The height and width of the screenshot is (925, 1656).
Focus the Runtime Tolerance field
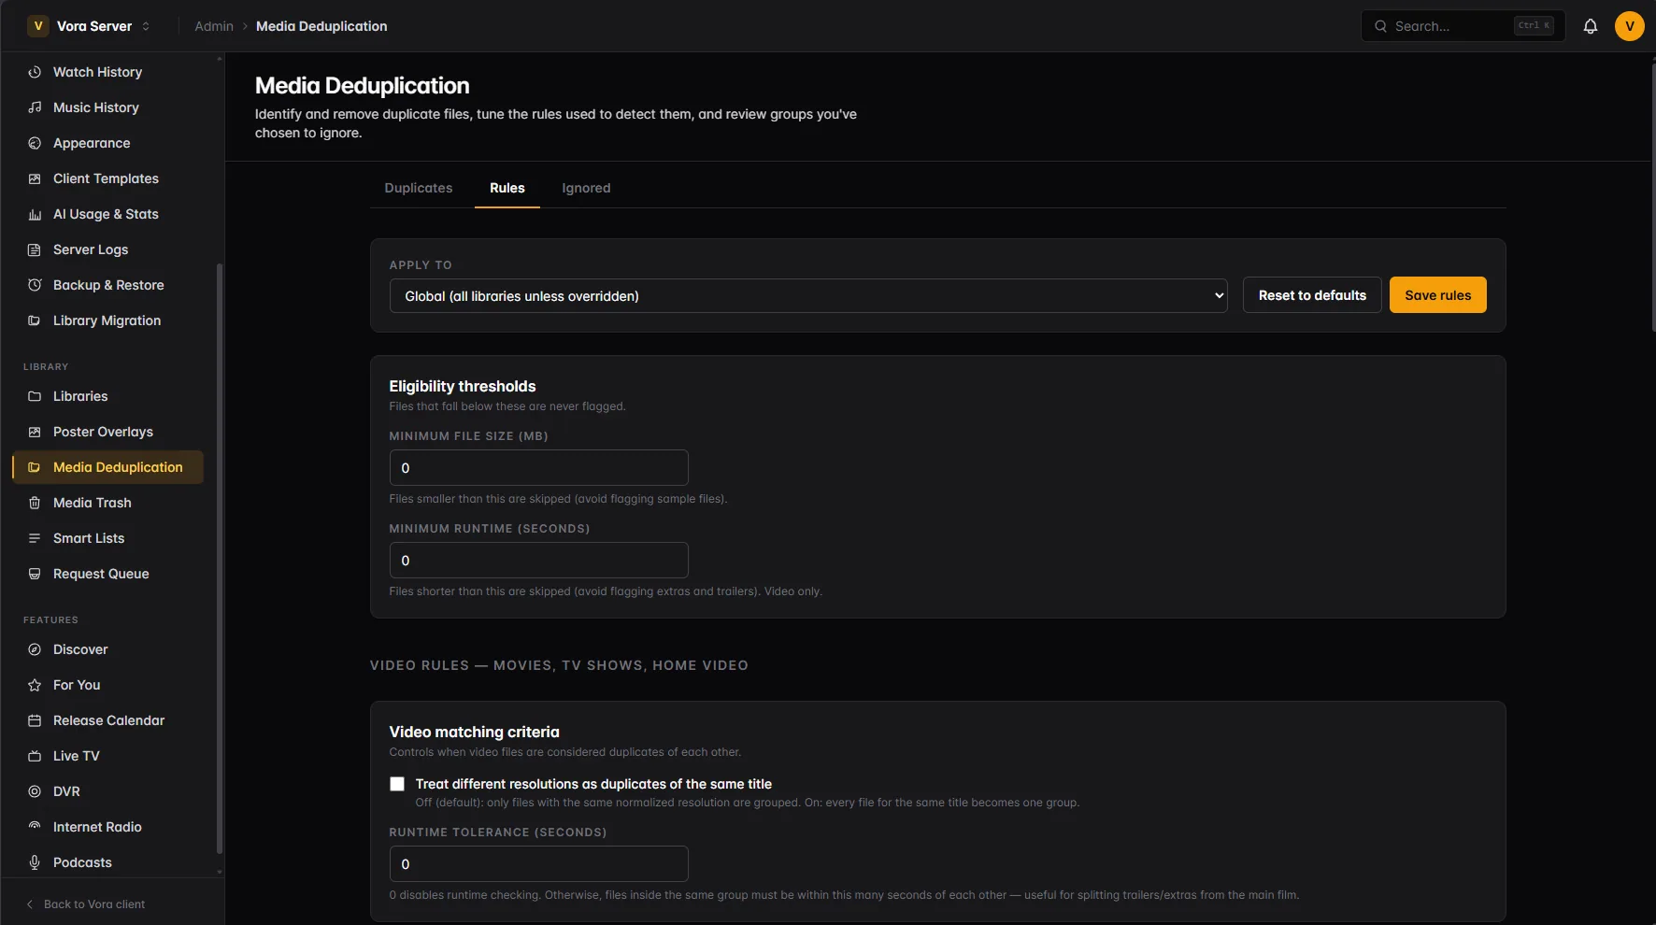point(539,864)
